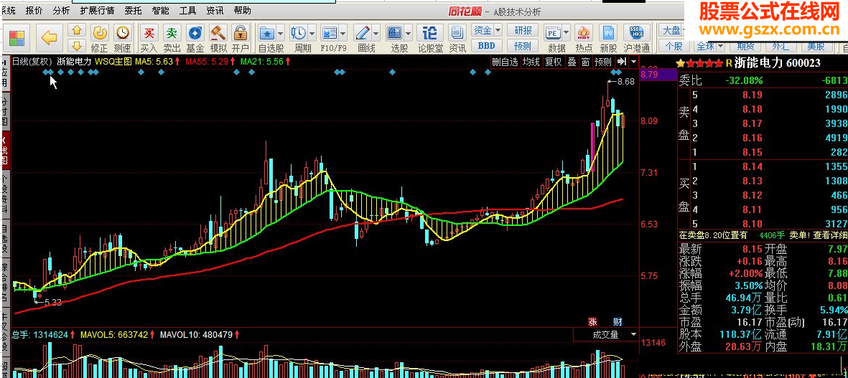The height and width of the screenshot is (378, 848).
Task: Expand the 画线 dropdown arrow
Action: point(376,33)
